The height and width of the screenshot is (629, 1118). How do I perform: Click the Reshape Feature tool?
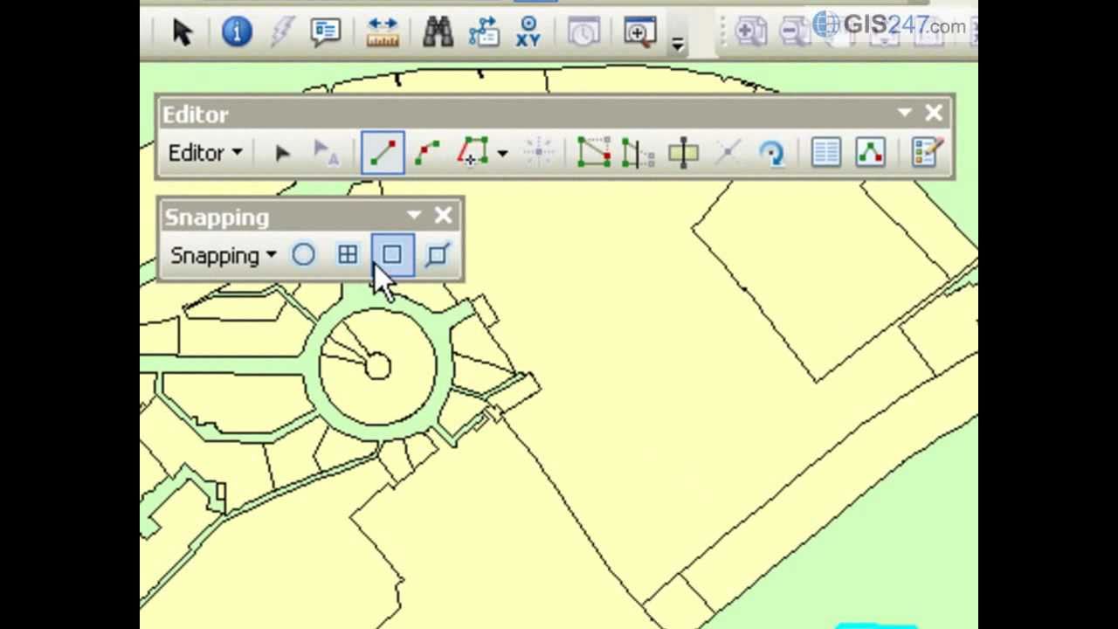tap(638, 153)
